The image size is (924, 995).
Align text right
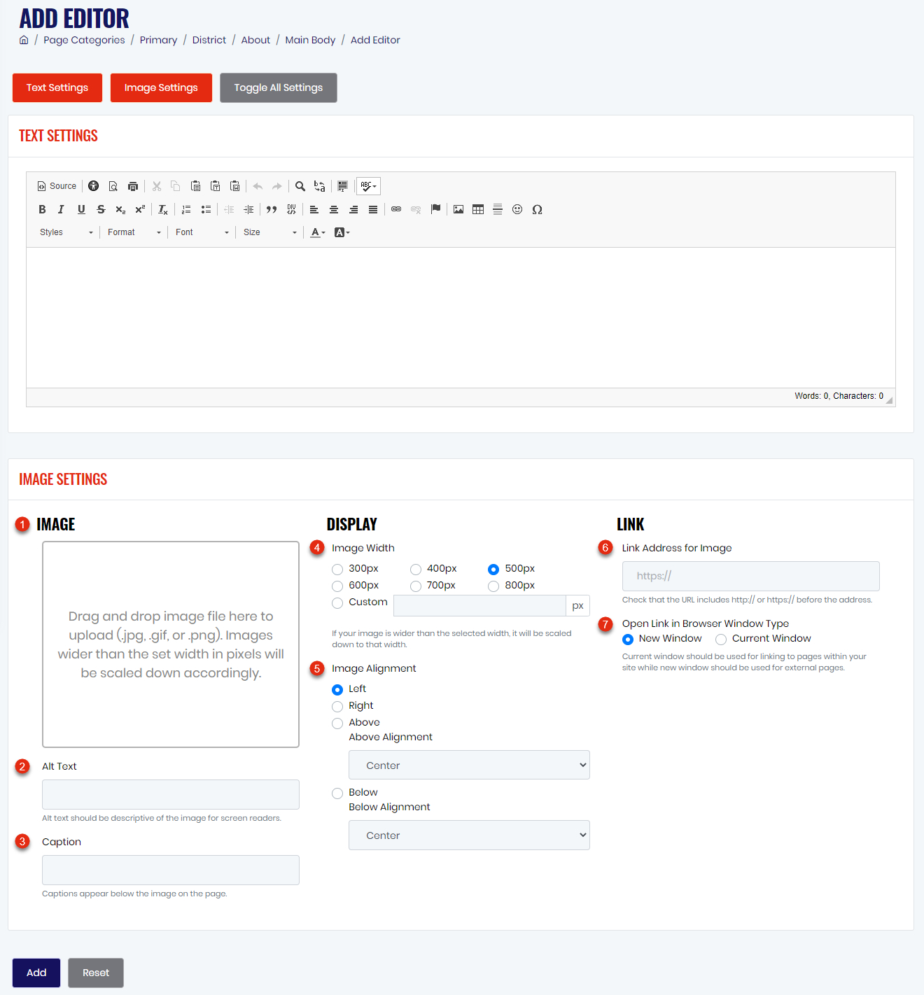(353, 209)
